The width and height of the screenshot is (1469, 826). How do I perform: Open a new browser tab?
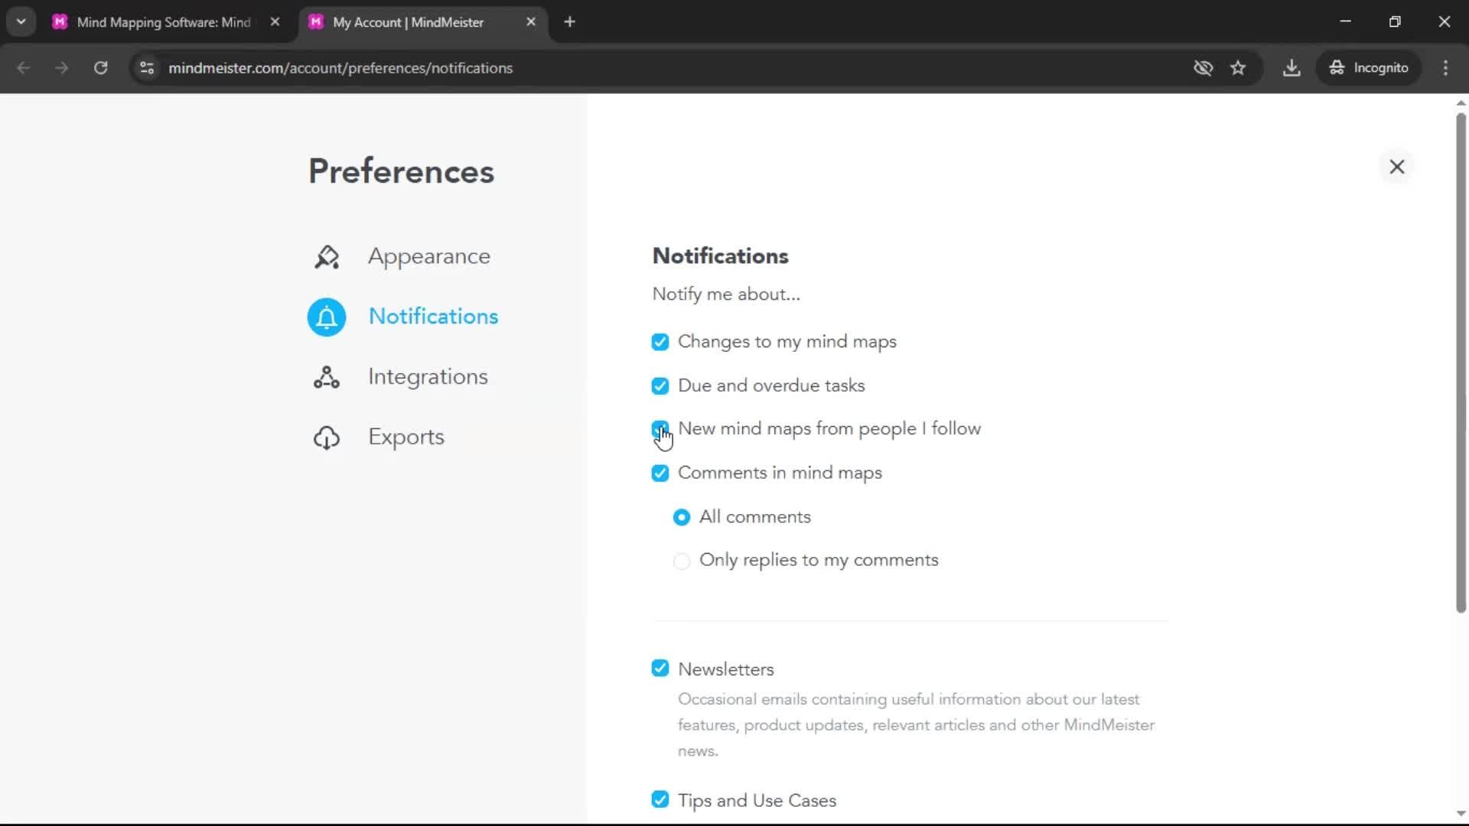569,22
